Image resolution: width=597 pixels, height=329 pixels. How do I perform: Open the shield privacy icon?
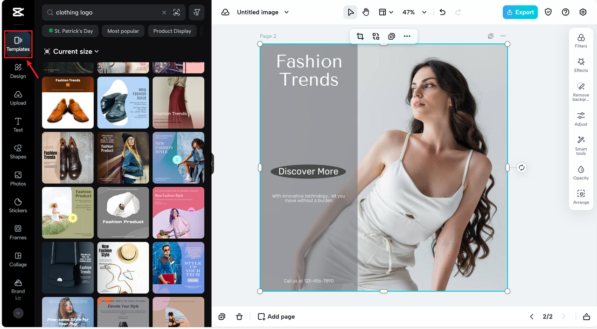pos(548,12)
